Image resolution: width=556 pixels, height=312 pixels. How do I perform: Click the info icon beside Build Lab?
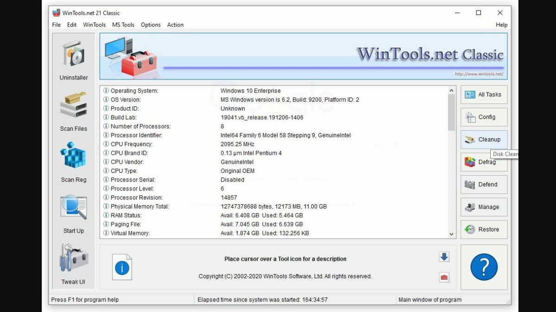pos(106,117)
